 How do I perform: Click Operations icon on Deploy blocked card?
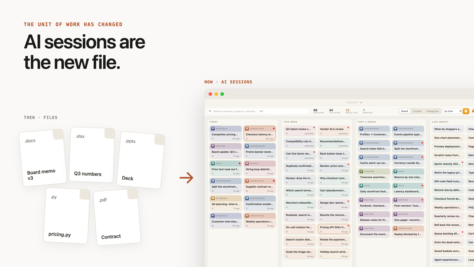395,228
